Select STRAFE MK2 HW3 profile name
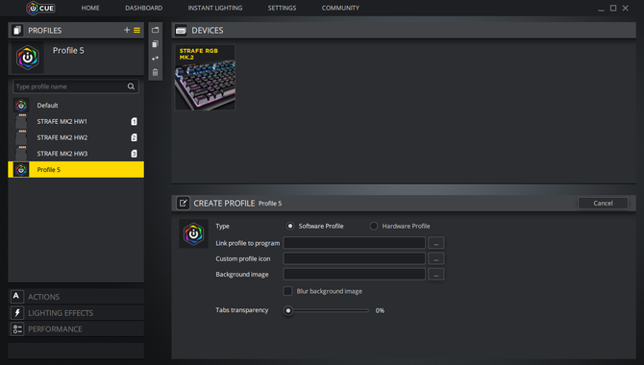The height and width of the screenshot is (365, 644). [x=62, y=154]
